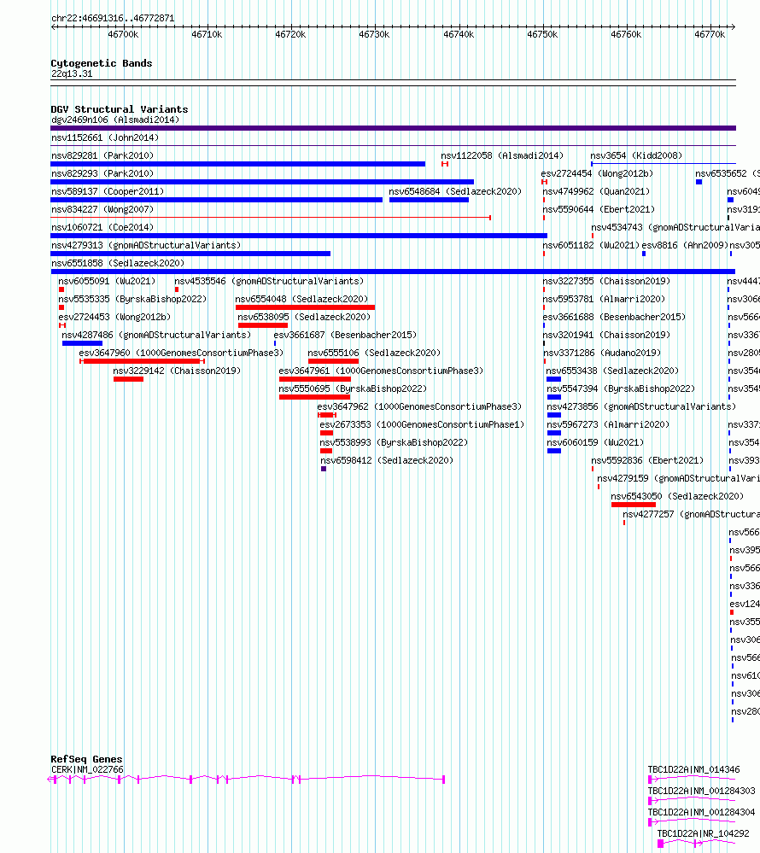Click the blue bar under nsv4287486

(x=82, y=343)
